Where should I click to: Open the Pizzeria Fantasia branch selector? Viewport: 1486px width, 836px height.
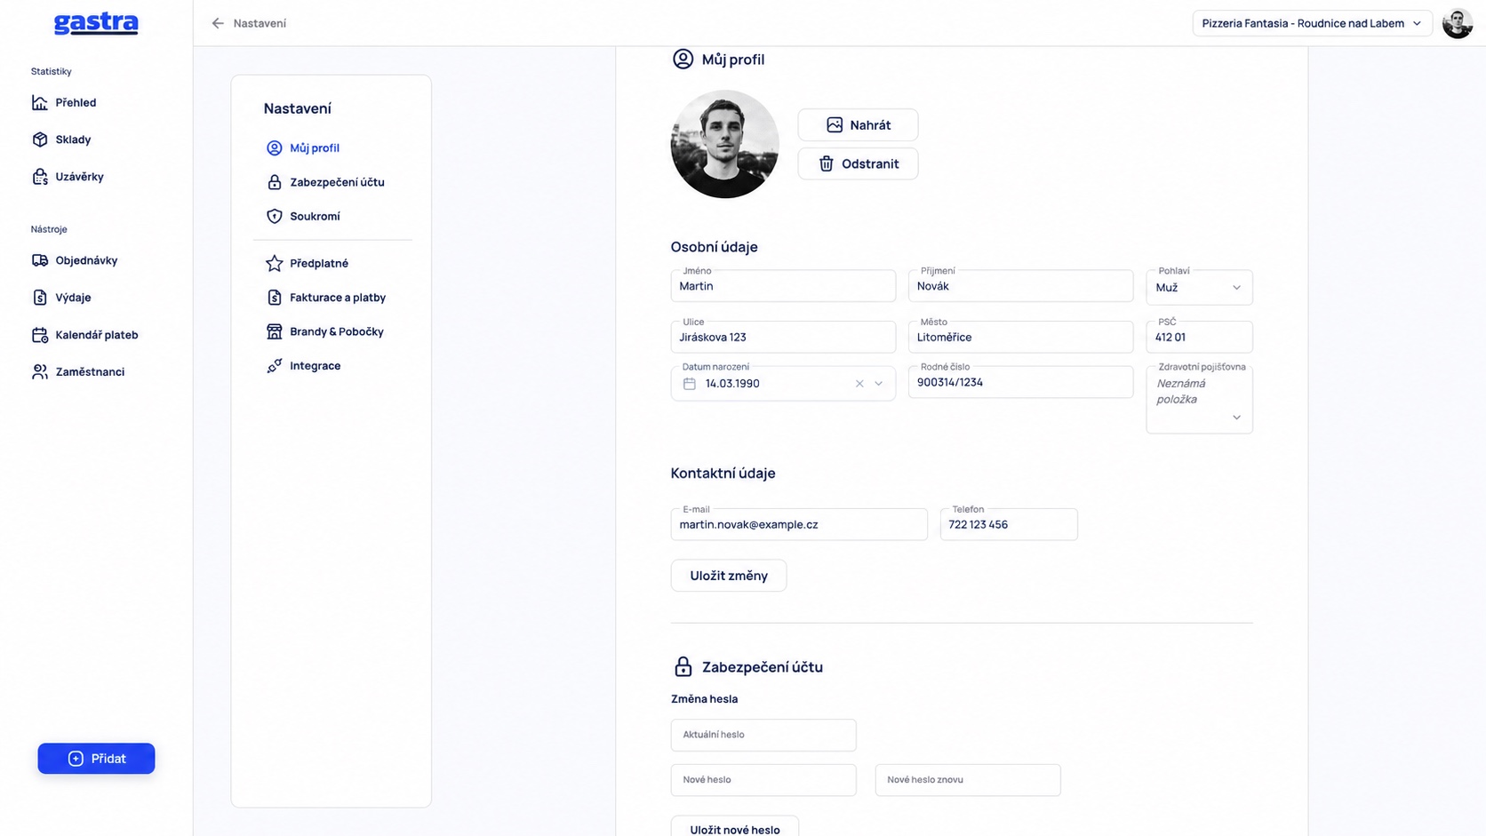(1312, 23)
